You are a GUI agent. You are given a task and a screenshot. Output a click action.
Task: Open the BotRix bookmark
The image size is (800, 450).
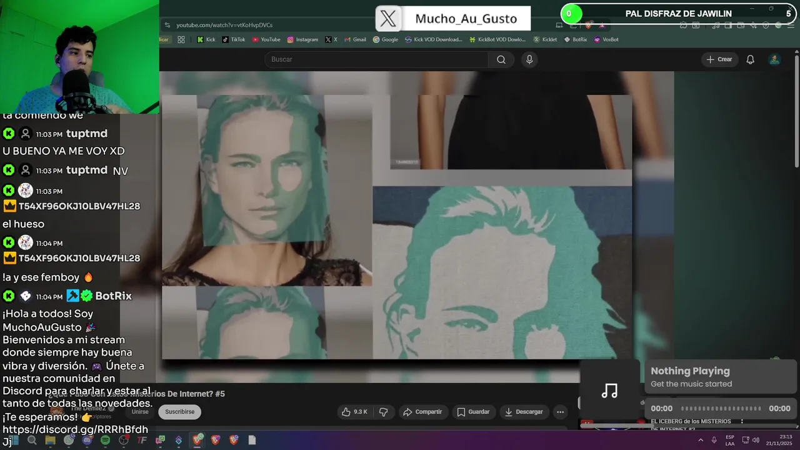576,39
